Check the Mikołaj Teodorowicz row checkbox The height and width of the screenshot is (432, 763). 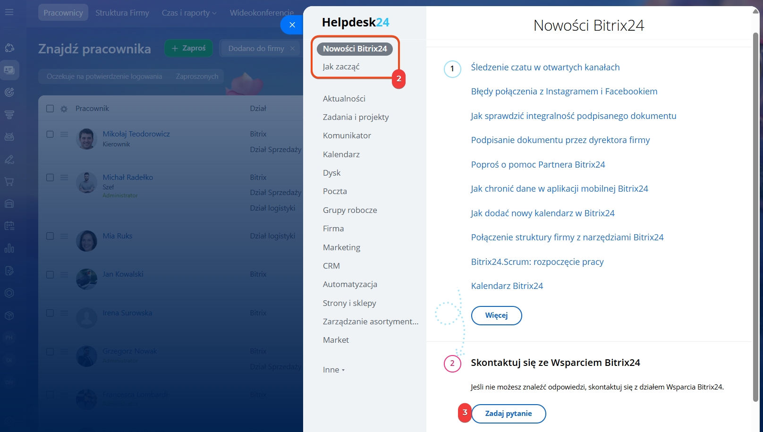(x=50, y=134)
